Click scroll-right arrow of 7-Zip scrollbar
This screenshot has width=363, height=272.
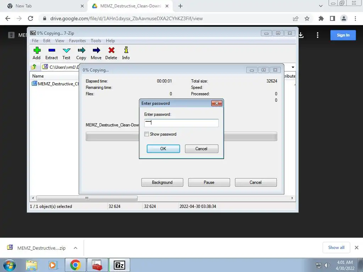(292, 198)
